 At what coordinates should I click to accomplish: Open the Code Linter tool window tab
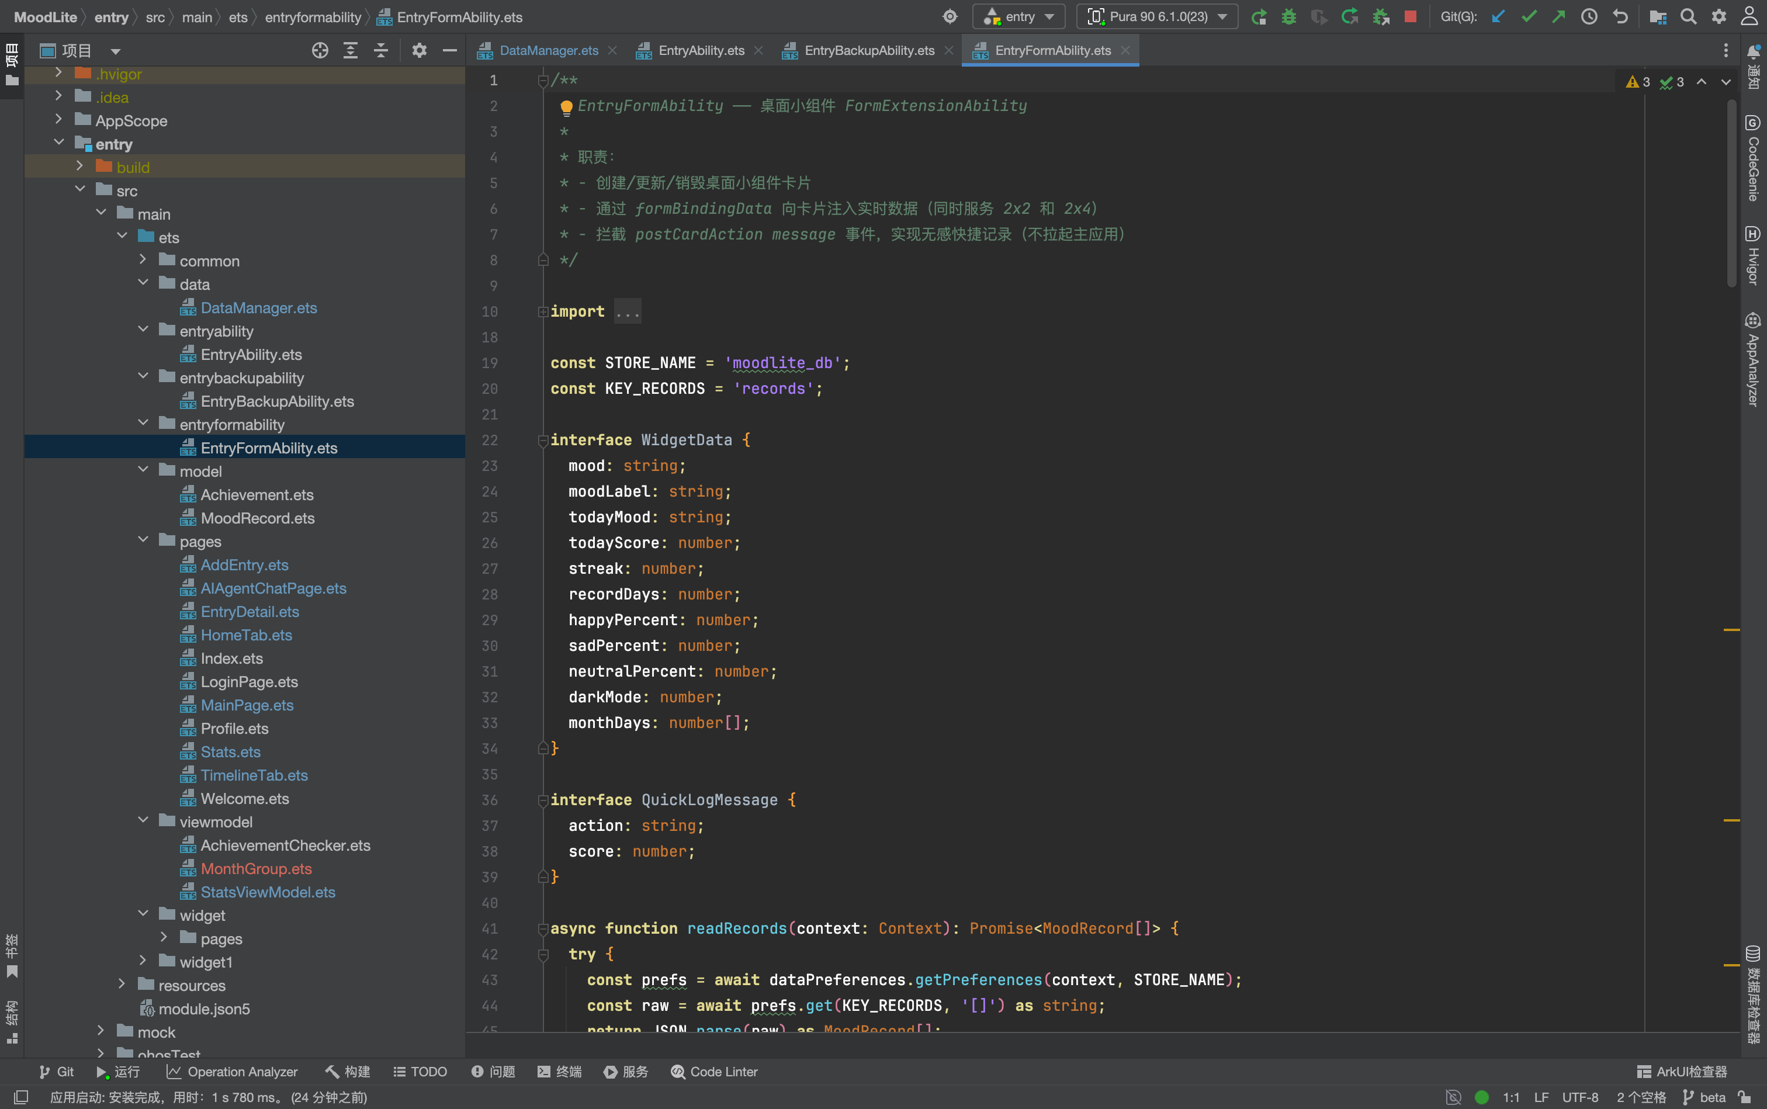coord(715,1072)
